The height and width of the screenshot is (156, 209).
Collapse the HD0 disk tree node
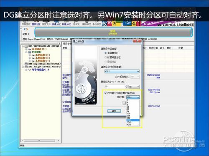[x=23, y=46]
